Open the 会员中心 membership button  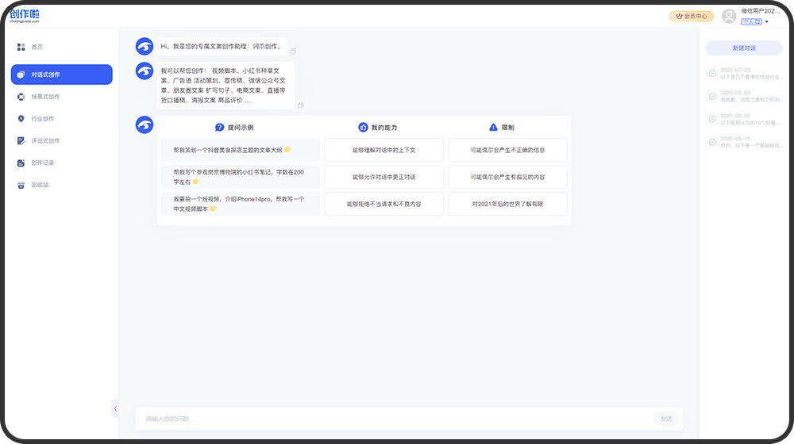pos(691,16)
